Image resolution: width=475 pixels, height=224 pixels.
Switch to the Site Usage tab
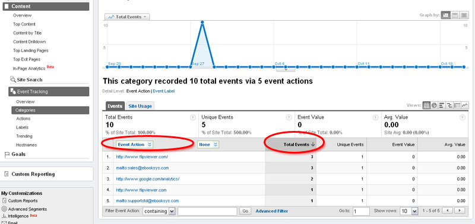(140, 106)
